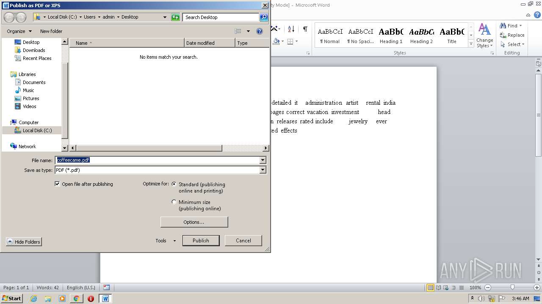Toggle Open file after publishing checkbox
The height and width of the screenshot is (304, 542).
57,184
